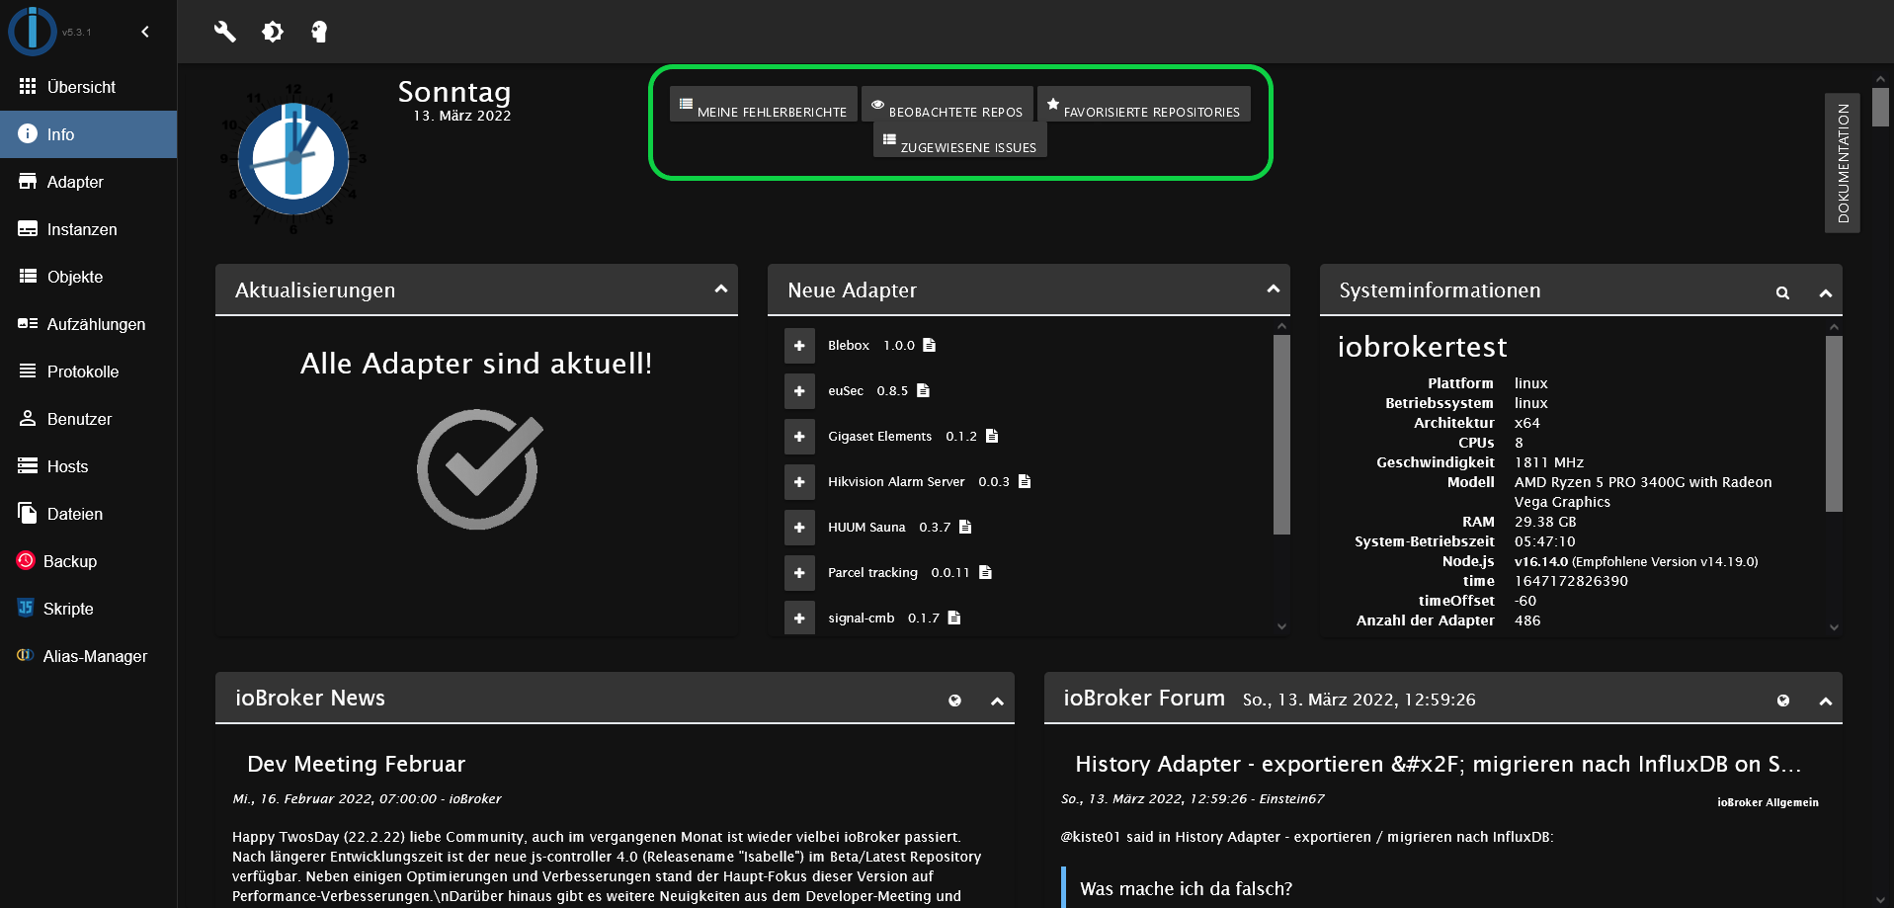Collapse the Neue Adapter panel
This screenshot has height=908, width=1894.
pos(1274,289)
